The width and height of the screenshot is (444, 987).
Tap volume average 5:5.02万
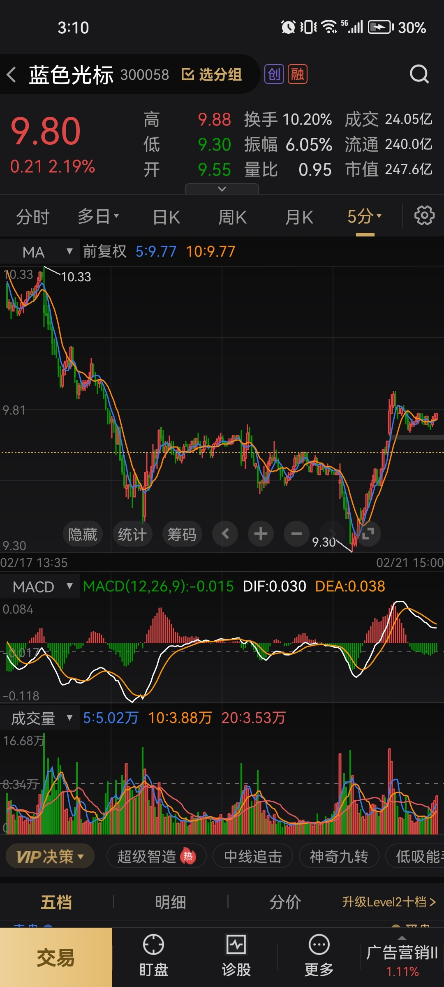[111, 718]
